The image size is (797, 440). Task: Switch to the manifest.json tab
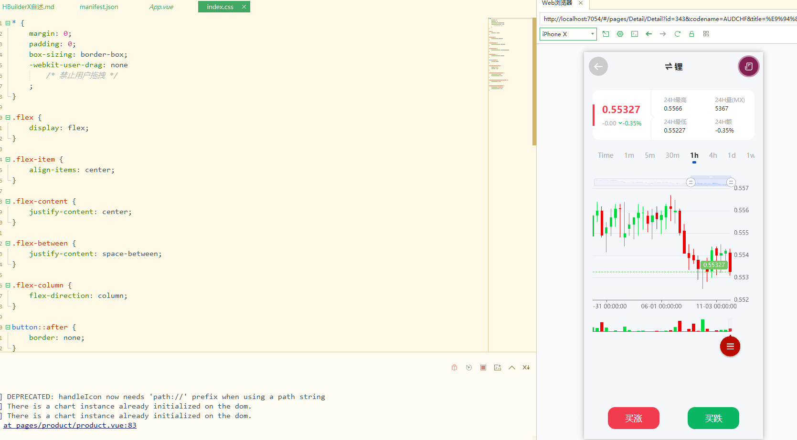(99, 7)
